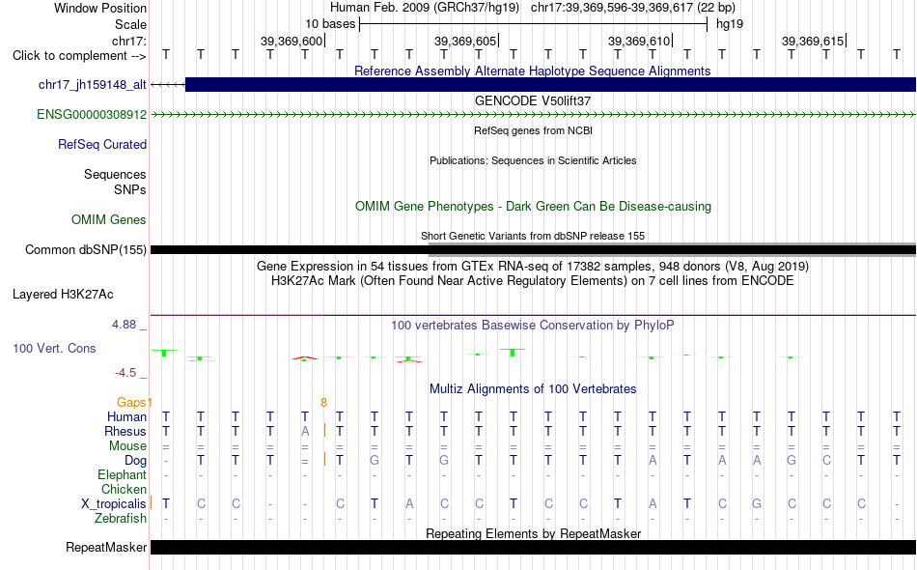
Task: Click the X_tropicalis species label
Action: pos(114,504)
